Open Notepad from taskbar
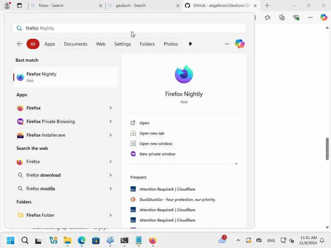The height and width of the screenshot is (248, 331). (x=138, y=240)
